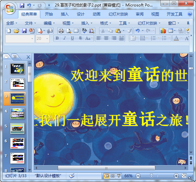Open the font name combo box
This screenshot has width=196, height=182.
(20, 39)
